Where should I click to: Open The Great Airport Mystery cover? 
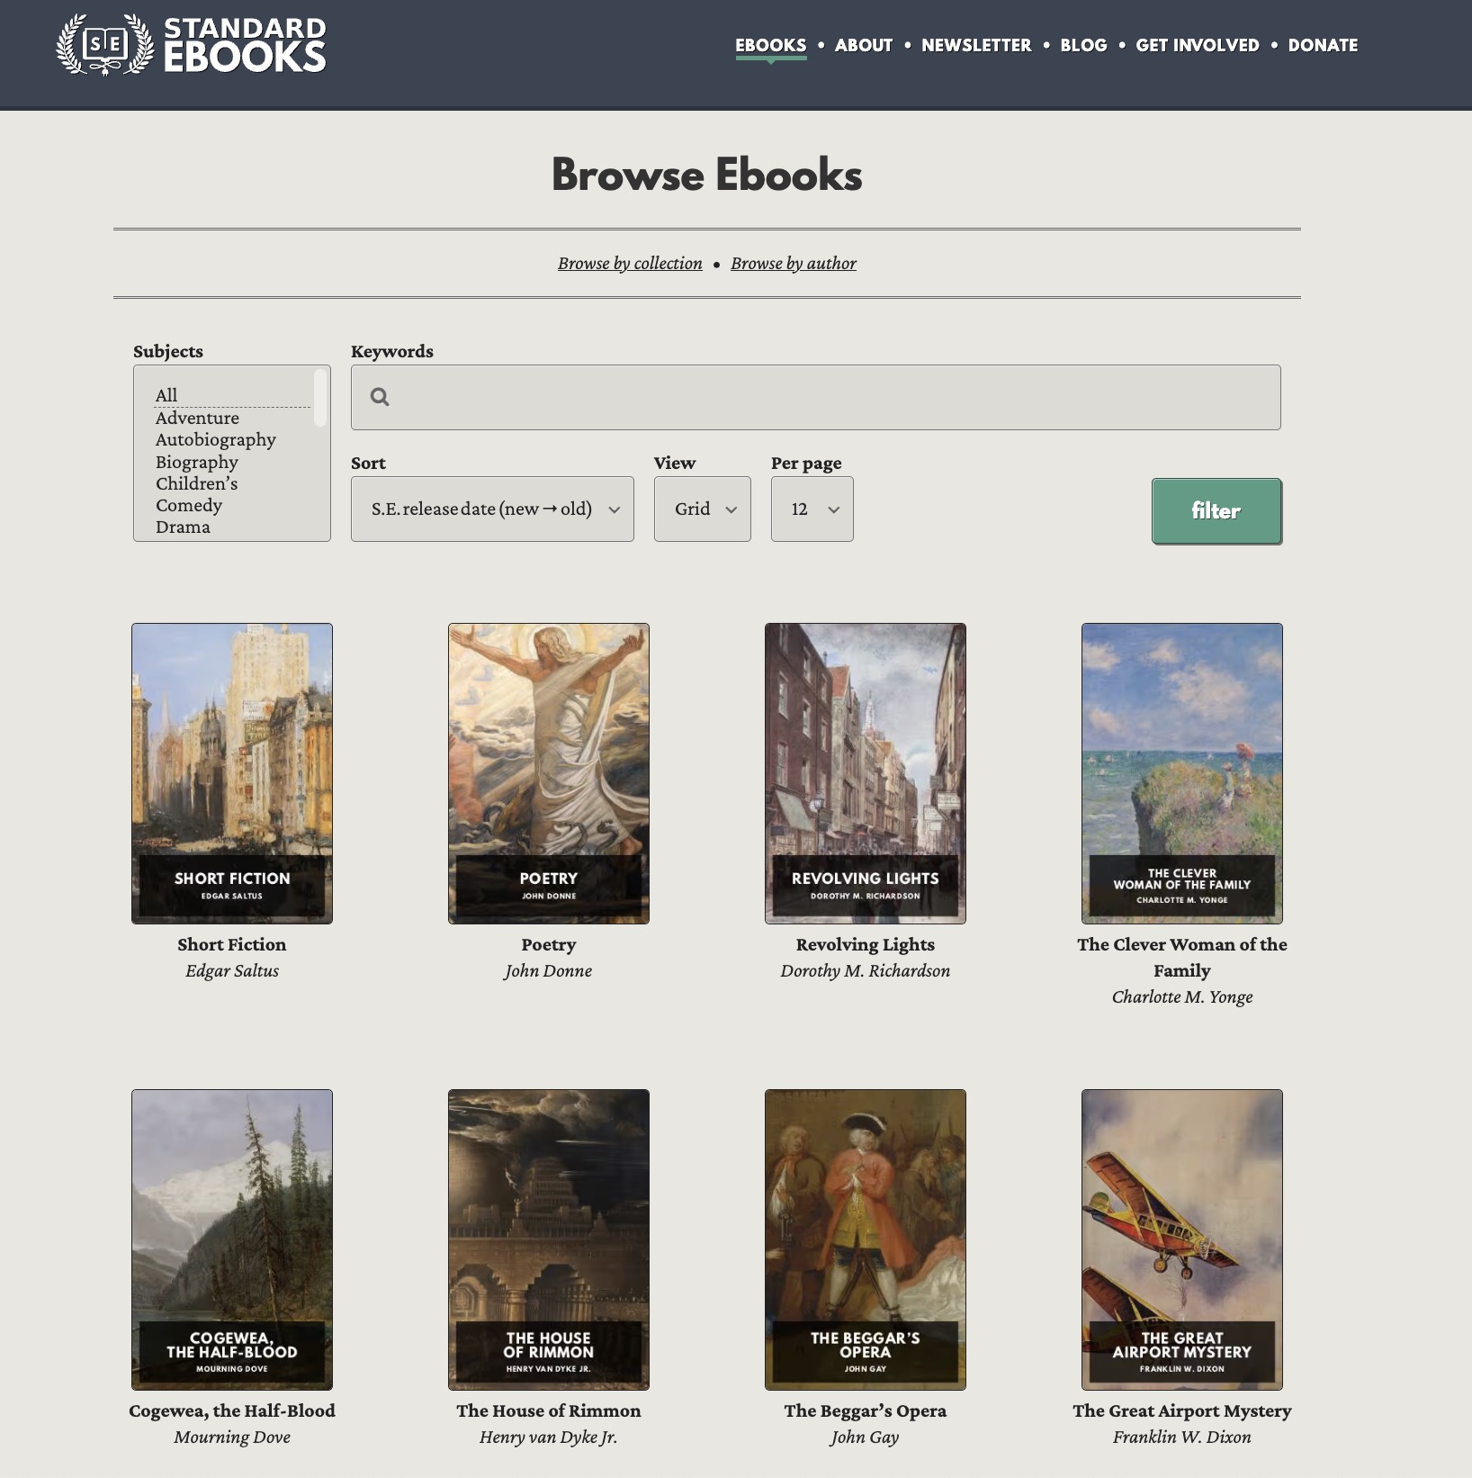click(1182, 1239)
